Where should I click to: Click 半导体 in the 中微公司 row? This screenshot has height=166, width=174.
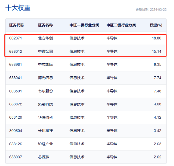pyautogui.click(x=112, y=52)
